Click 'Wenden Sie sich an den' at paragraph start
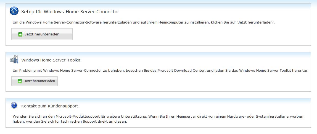This screenshot has width=317, height=134. pyautogui.click(x=31, y=117)
